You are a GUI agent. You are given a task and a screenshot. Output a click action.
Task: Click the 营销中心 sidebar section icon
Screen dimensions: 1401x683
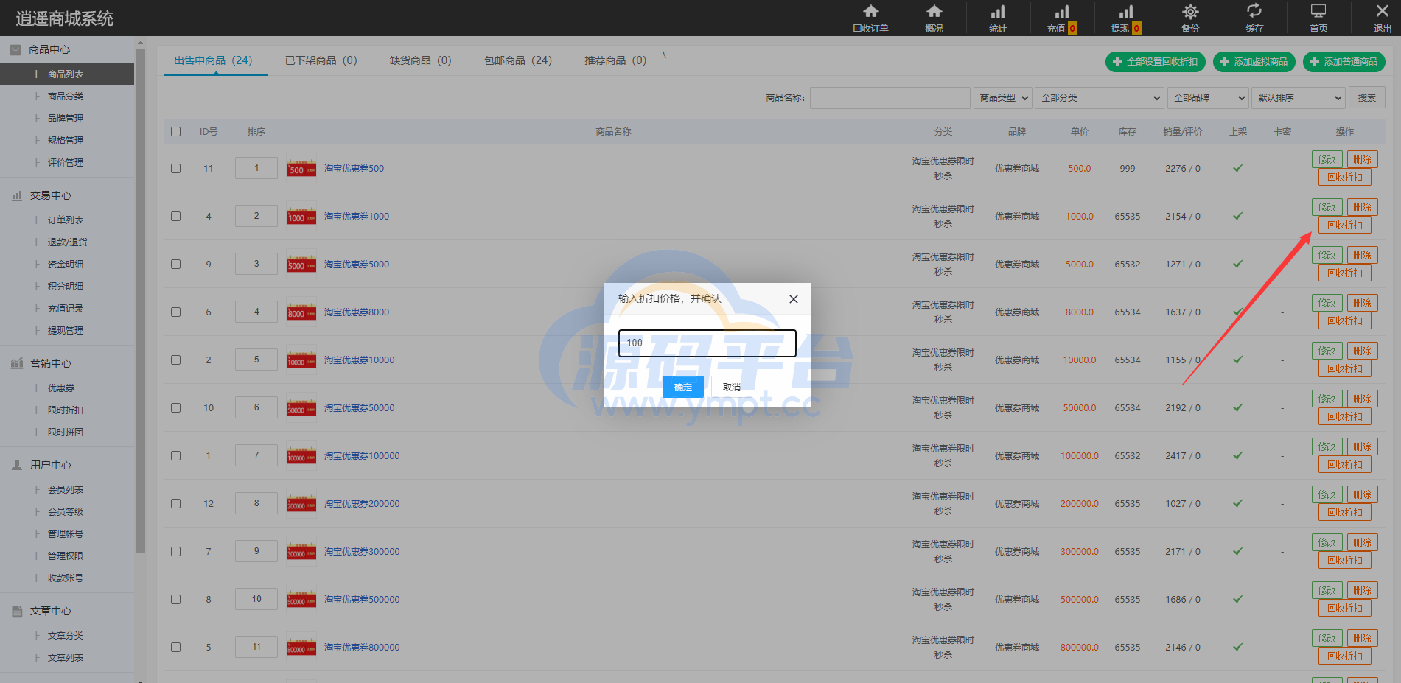(x=17, y=363)
